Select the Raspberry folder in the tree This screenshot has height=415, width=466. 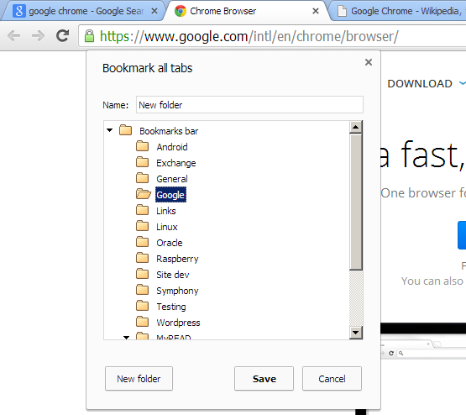click(177, 259)
